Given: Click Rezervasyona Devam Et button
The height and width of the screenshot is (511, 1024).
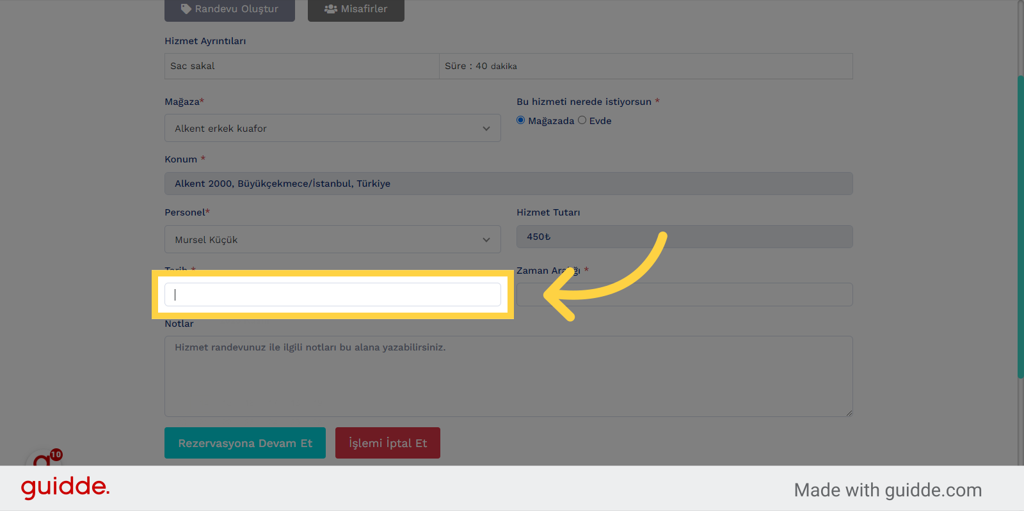Looking at the screenshot, I should point(245,443).
